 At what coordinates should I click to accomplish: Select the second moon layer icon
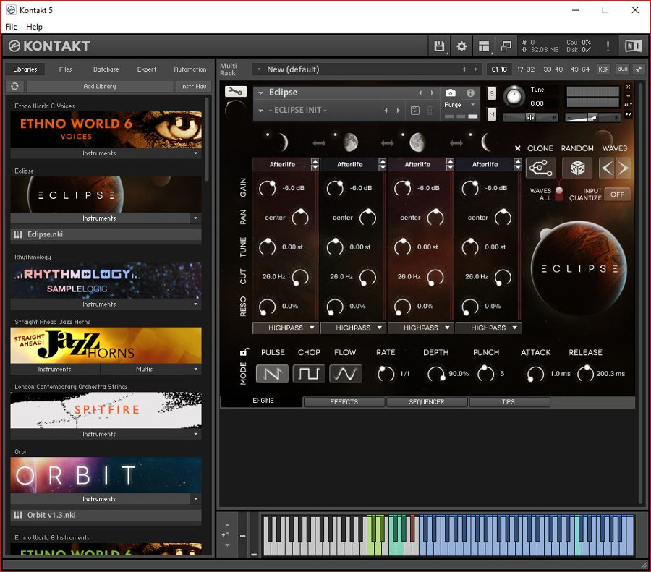point(350,142)
